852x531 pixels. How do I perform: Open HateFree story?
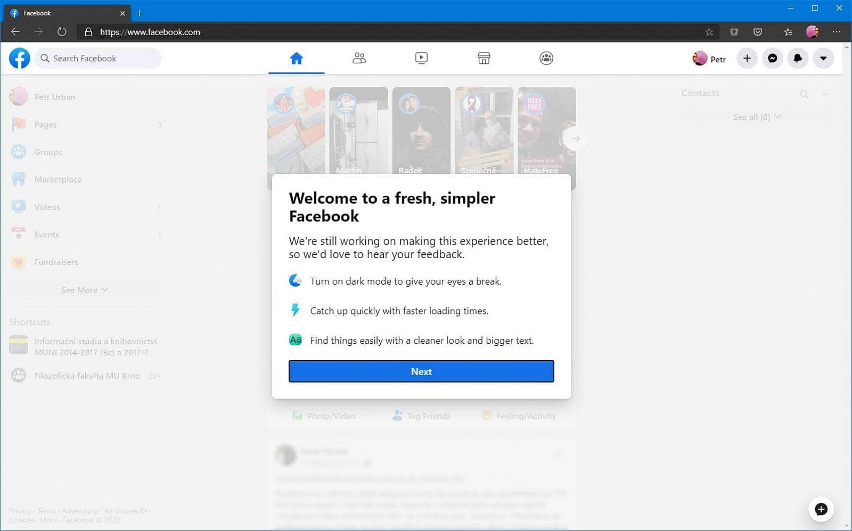(x=547, y=131)
